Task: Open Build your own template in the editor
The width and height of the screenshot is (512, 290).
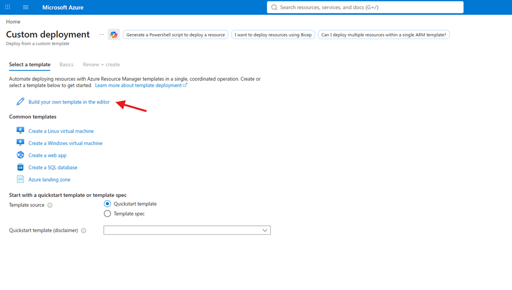Action: click(x=69, y=102)
